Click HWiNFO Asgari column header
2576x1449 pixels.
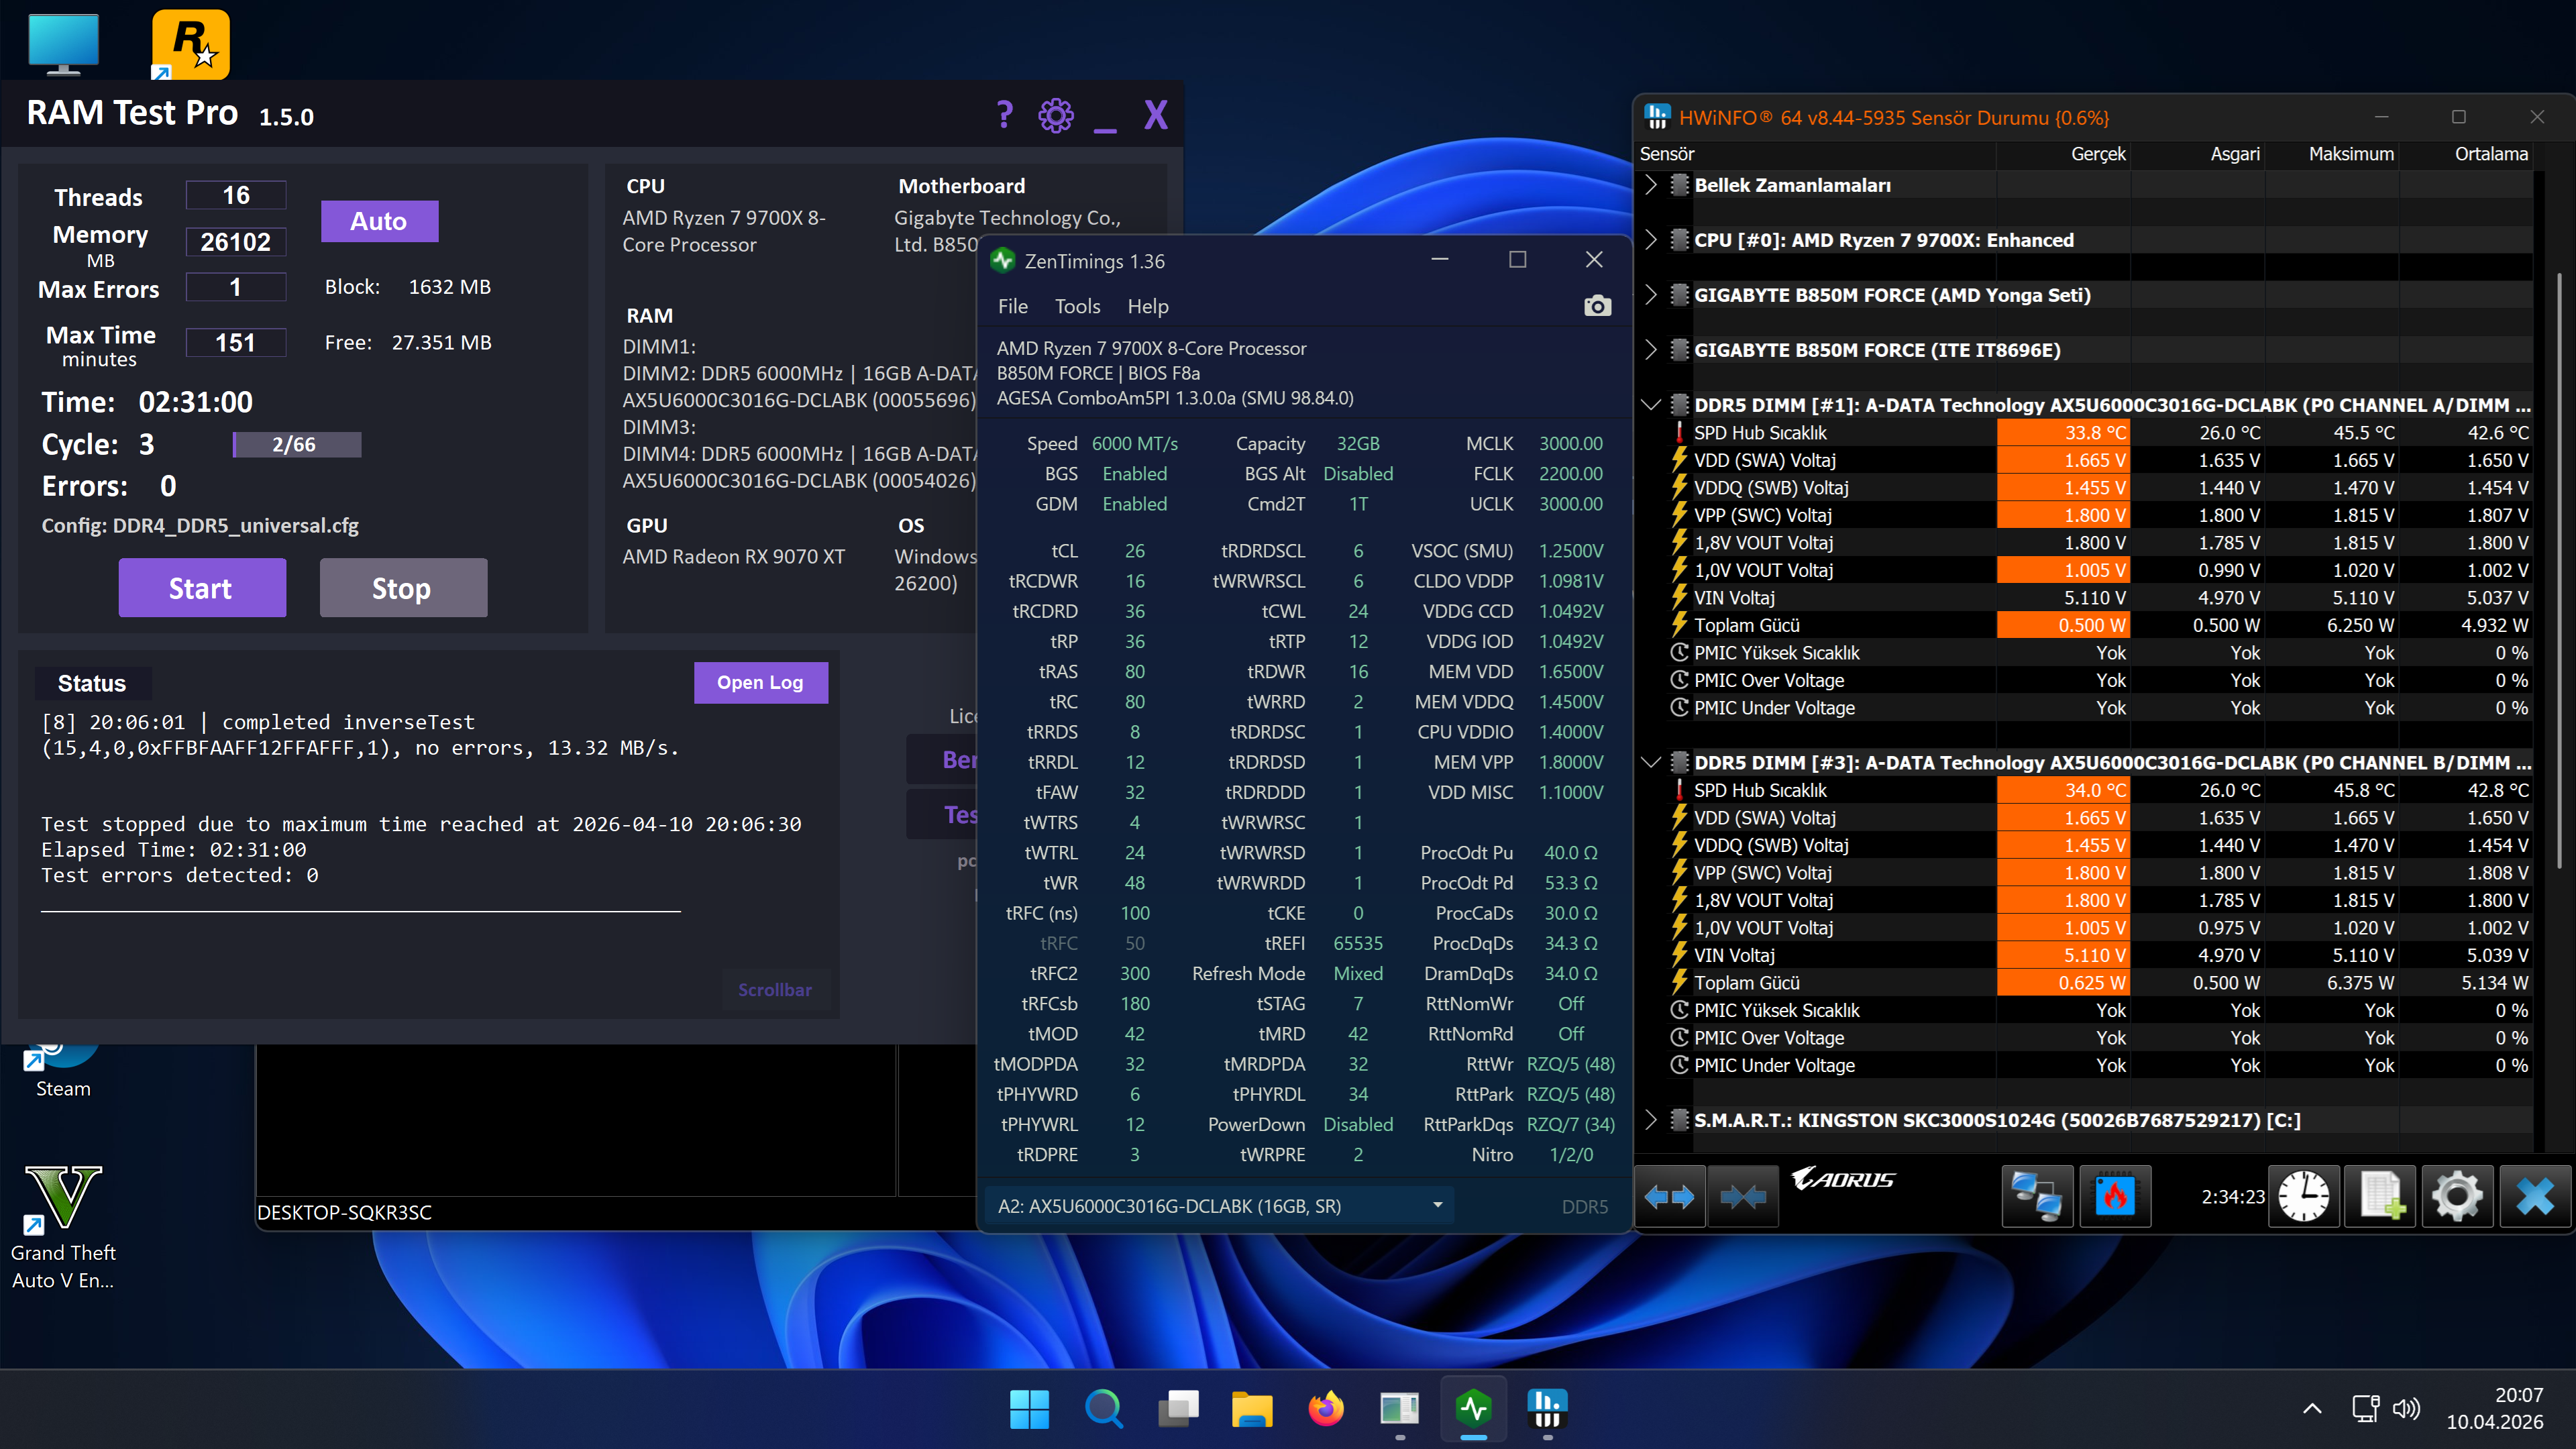pyautogui.click(x=2198, y=154)
